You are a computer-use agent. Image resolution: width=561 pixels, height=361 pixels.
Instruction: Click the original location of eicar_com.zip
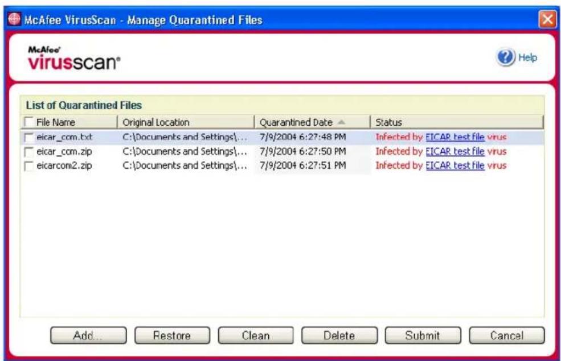(185, 151)
